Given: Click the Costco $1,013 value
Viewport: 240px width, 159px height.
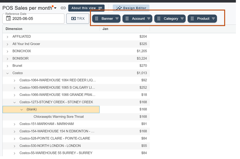Looking at the screenshot, I should click(142, 73).
